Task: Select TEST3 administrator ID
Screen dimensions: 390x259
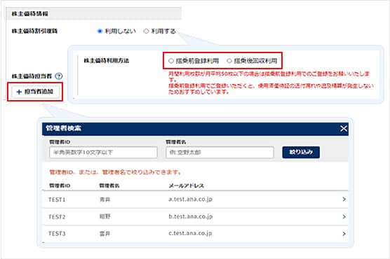Action: [57, 234]
